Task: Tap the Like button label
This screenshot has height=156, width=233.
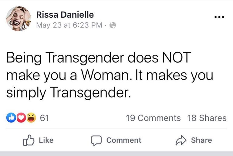Action: [x=46, y=140]
